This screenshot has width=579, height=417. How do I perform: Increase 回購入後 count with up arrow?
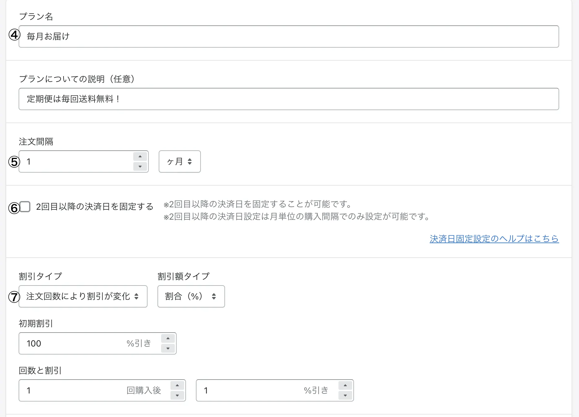(177, 385)
